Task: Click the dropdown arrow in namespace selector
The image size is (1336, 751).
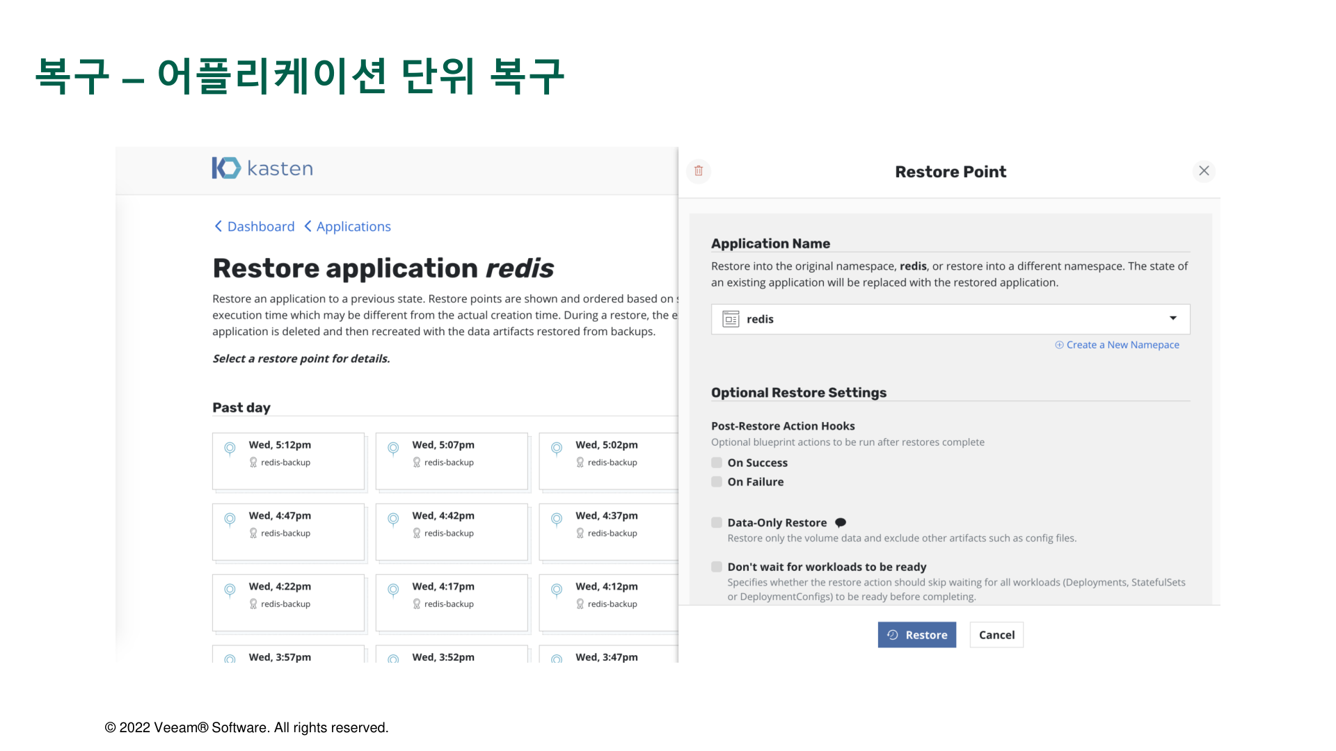Action: pyautogui.click(x=1173, y=318)
